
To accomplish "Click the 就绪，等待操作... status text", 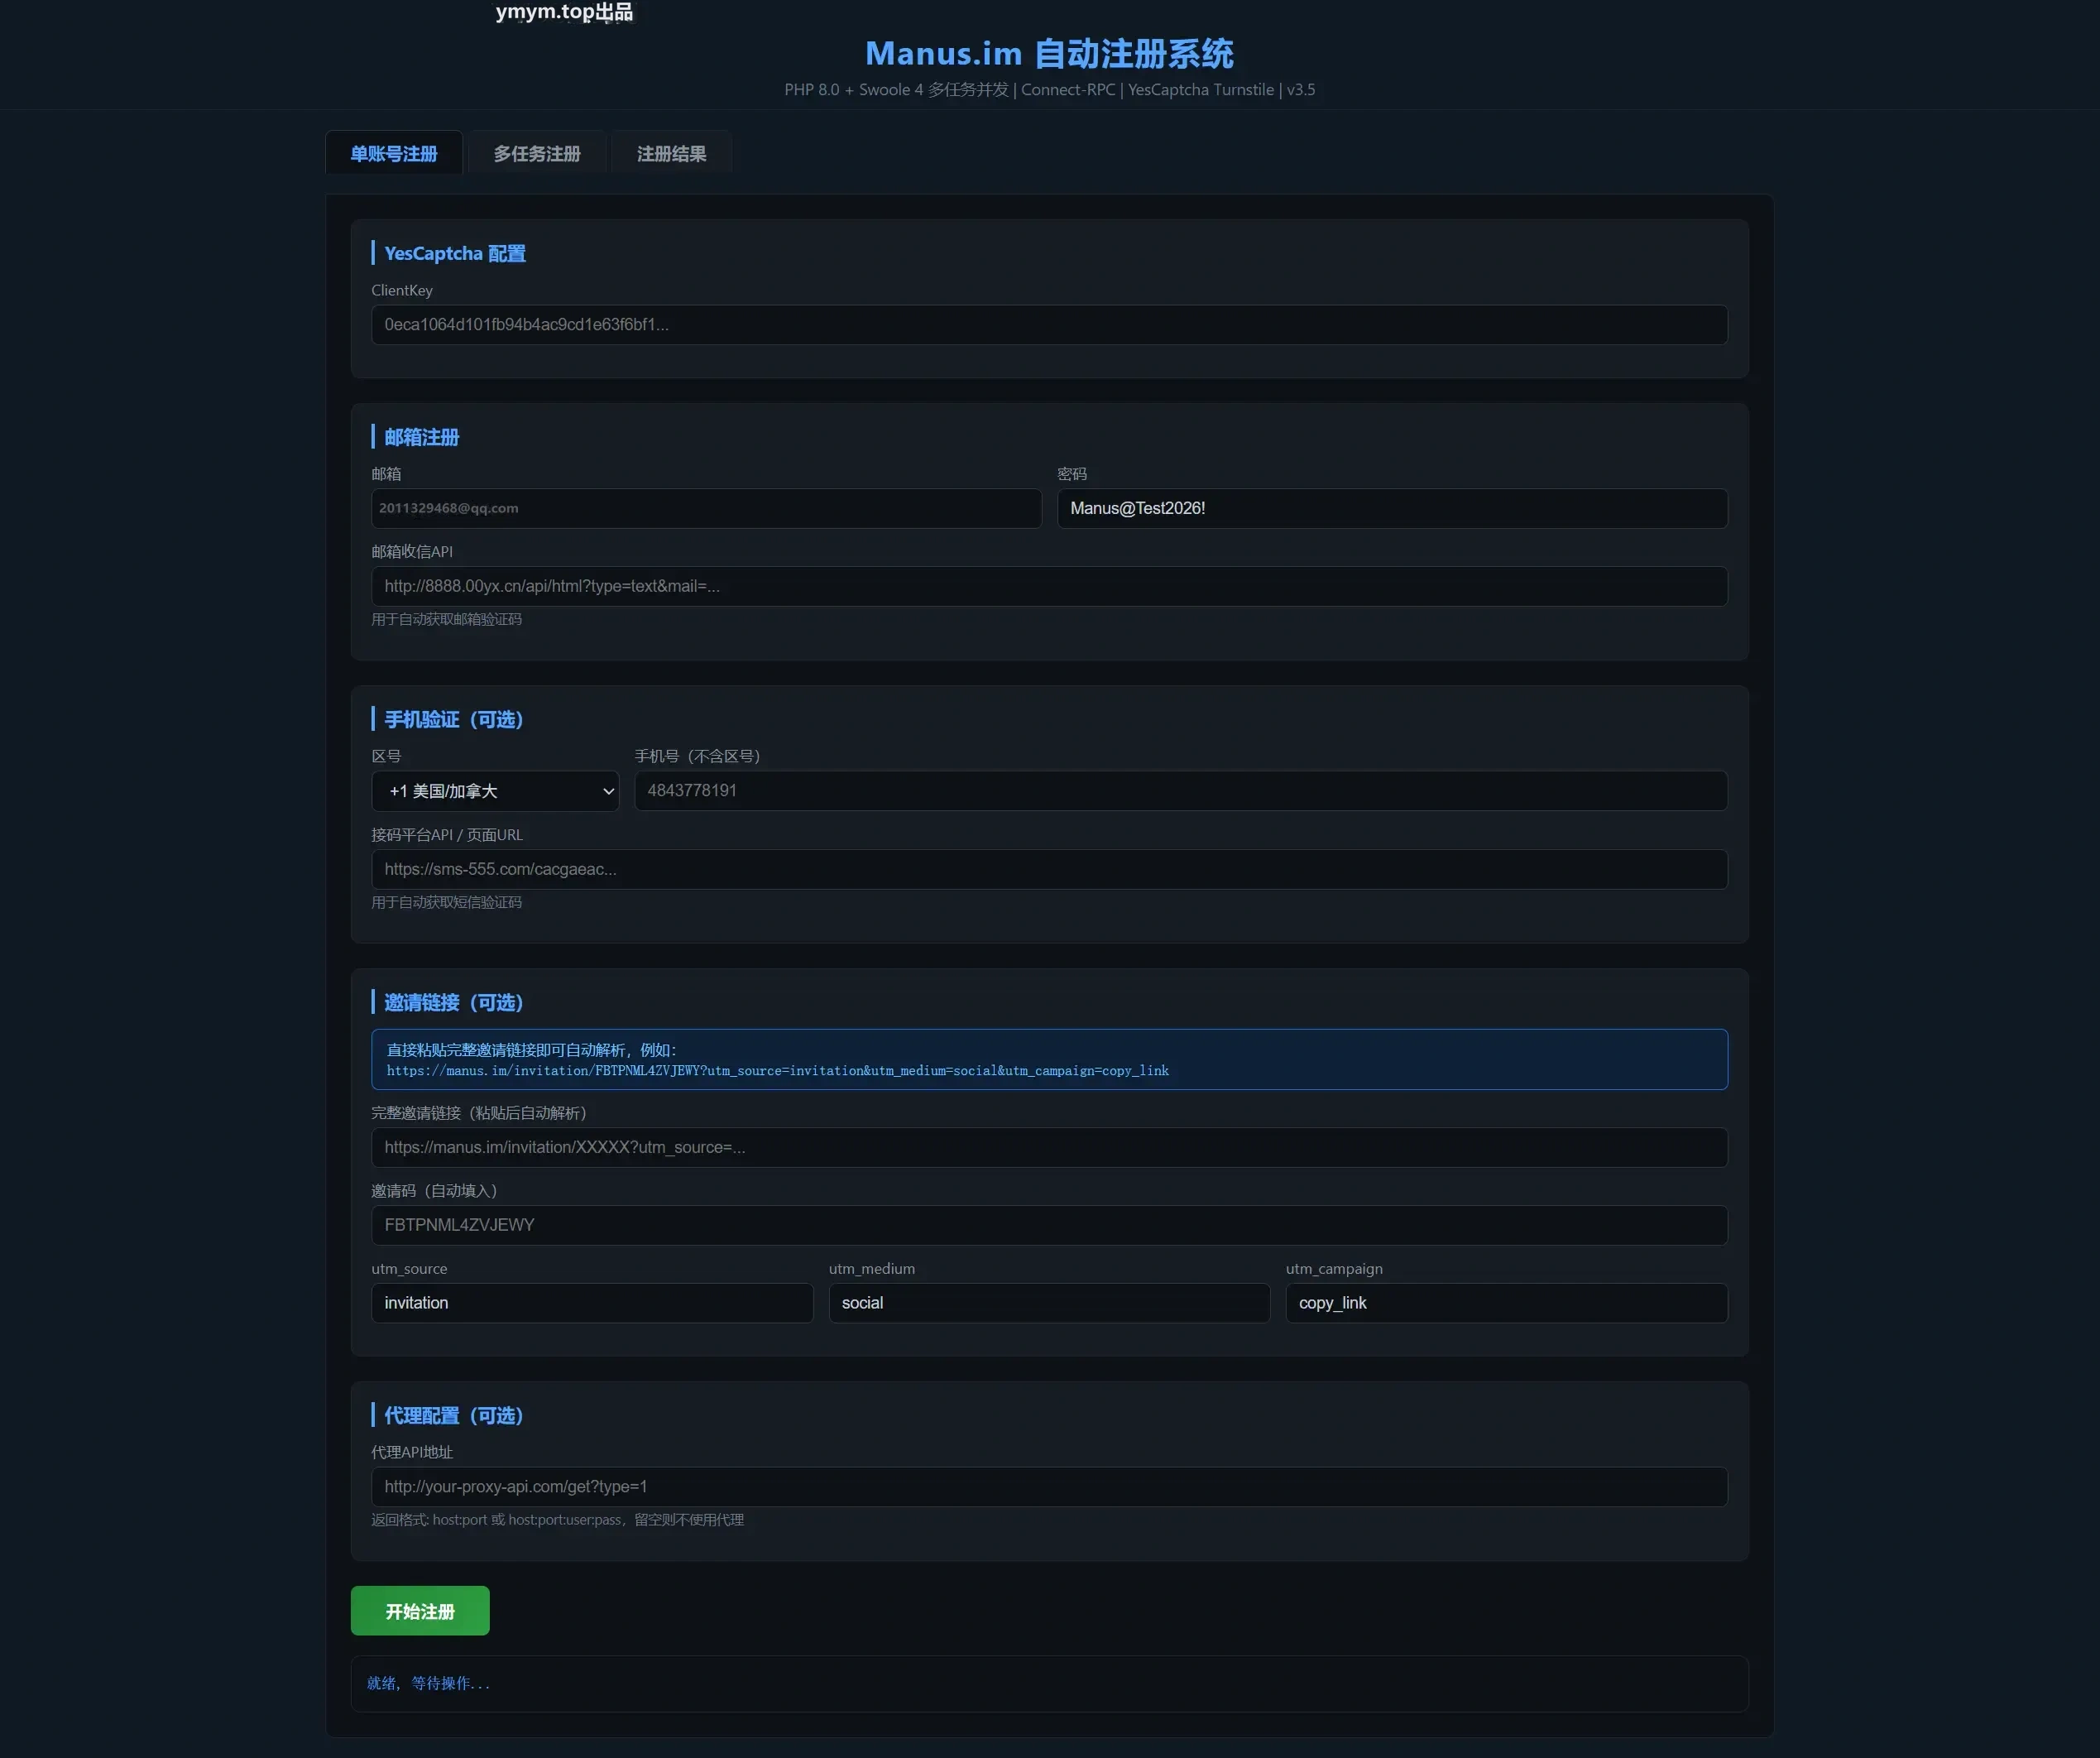I will (428, 1684).
